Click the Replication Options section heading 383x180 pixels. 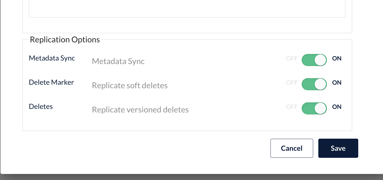tap(65, 40)
